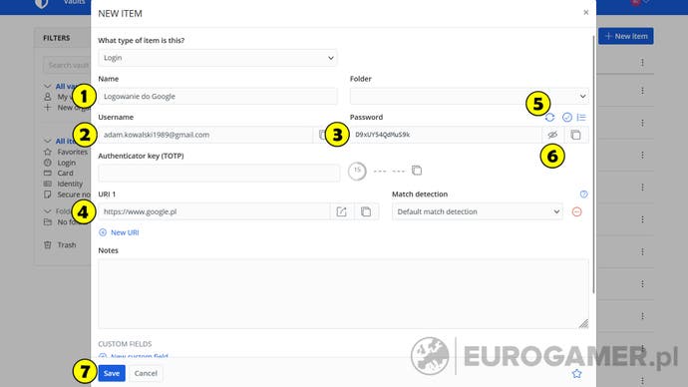Save the new login item

click(112, 373)
